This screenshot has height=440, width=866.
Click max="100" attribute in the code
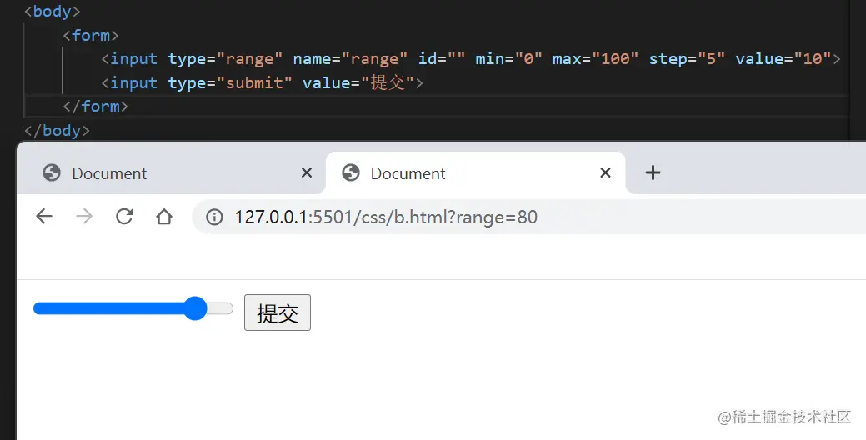click(595, 59)
